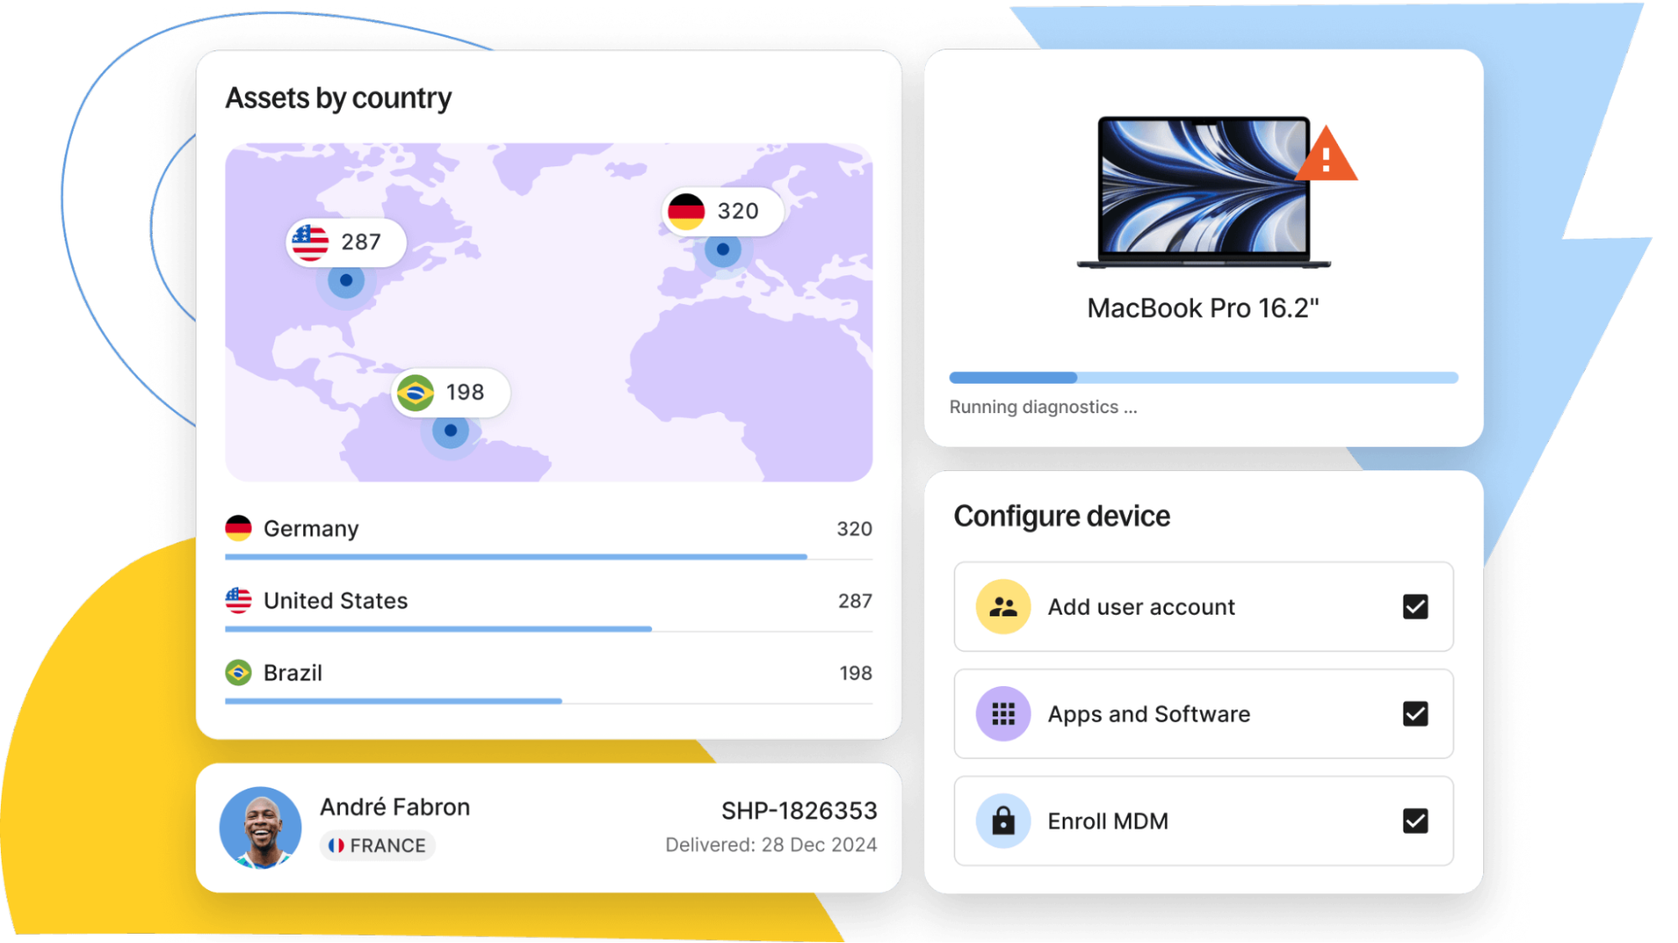Click the Brazil flag in the country list
The image size is (1678, 943).
coord(238,673)
